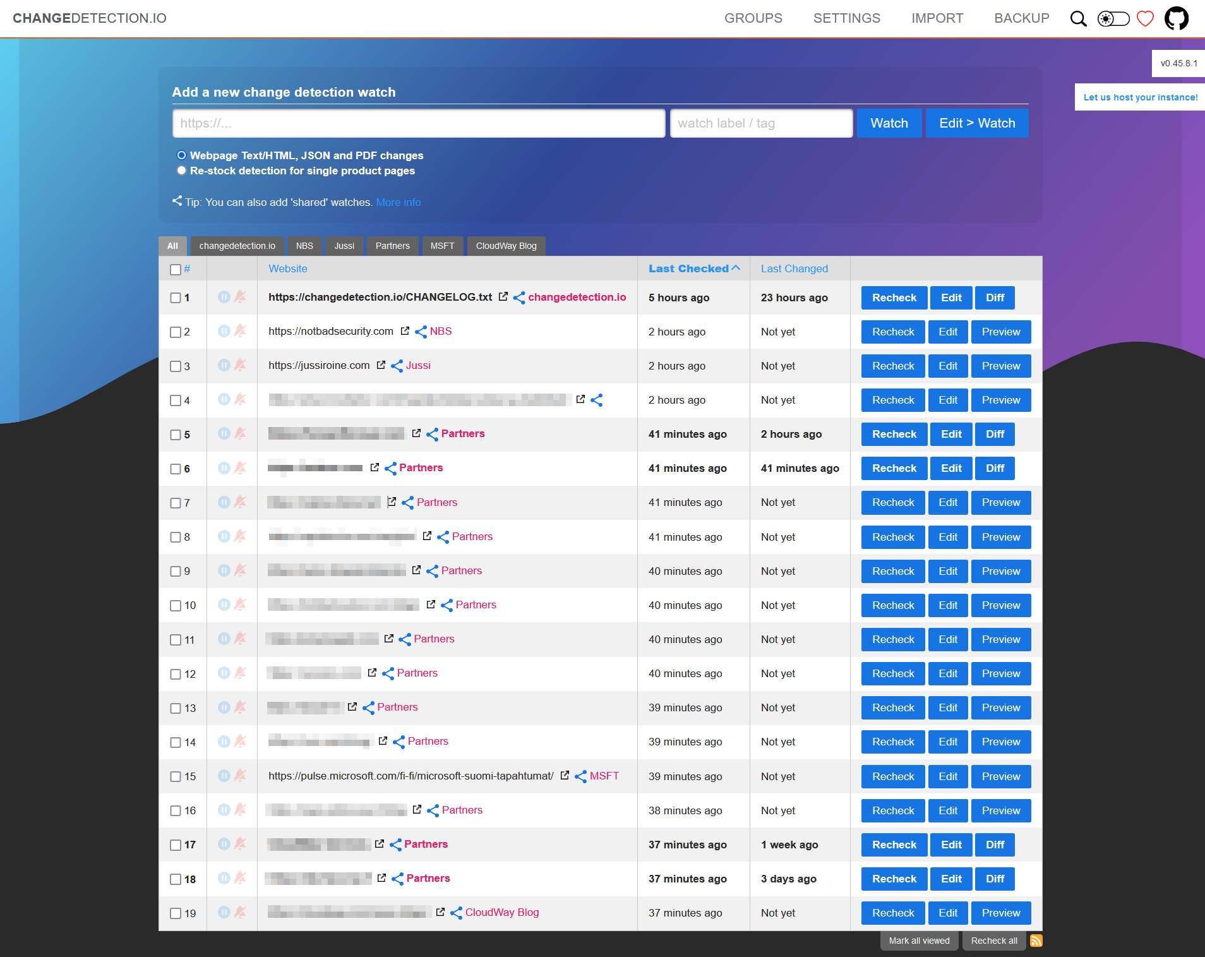This screenshot has width=1205, height=957.
Task: Open external link icon for notbadsecurity.com
Action: pos(405,331)
